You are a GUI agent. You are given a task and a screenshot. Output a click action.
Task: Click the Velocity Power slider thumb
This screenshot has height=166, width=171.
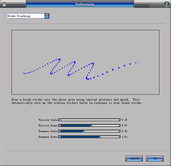[92, 126]
